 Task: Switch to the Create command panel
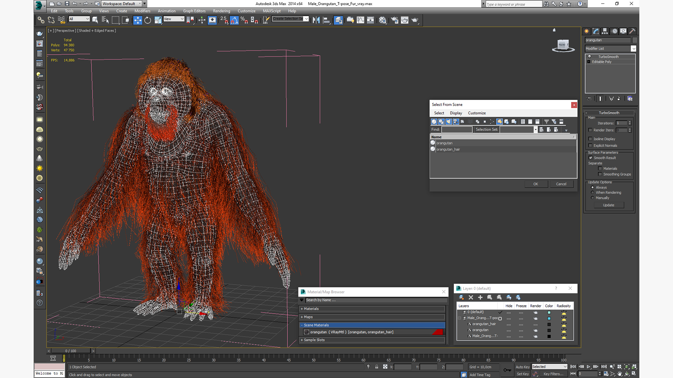coord(587,31)
